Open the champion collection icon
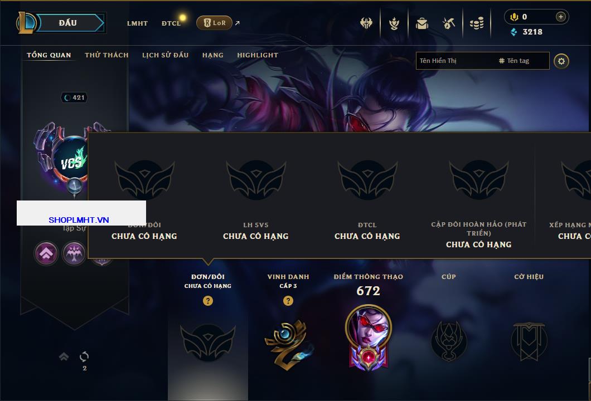The height and width of the screenshot is (401, 591). coord(394,23)
